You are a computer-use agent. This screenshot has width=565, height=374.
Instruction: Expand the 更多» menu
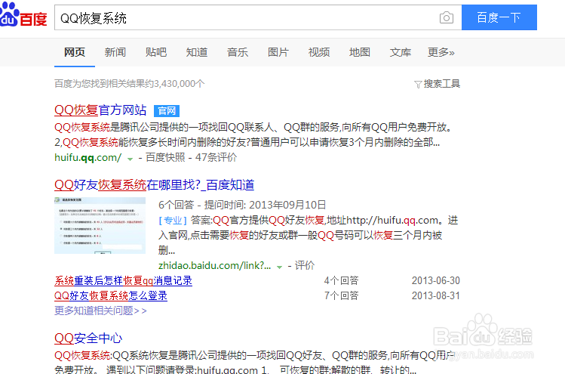pyautogui.click(x=441, y=52)
